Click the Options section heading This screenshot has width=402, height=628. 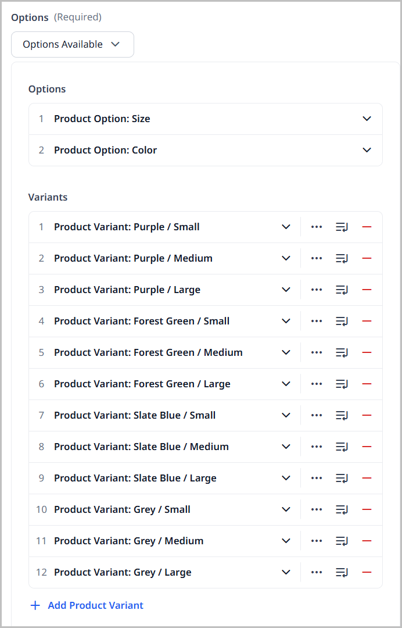(46, 89)
